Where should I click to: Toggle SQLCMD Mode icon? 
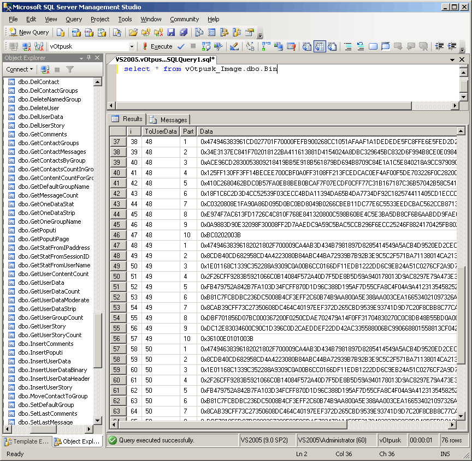(x=291, y=46)
